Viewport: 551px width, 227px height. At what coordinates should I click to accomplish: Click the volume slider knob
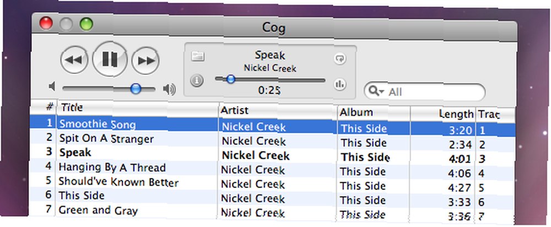(x=136, y=89)
